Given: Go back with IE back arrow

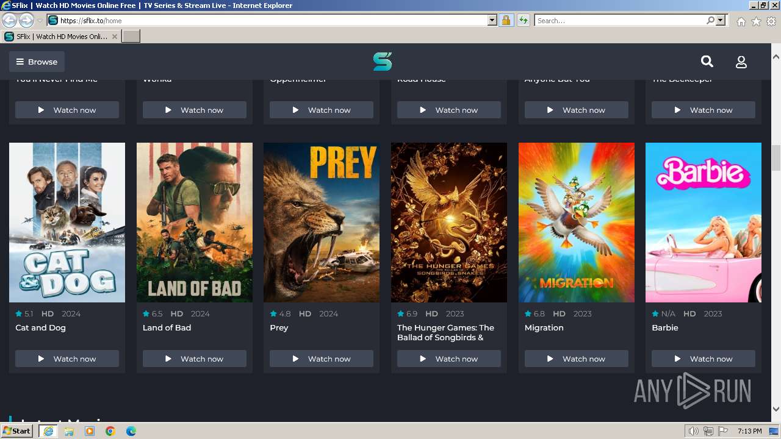Looking at the screenshot, I should click(x=10, y=20).
